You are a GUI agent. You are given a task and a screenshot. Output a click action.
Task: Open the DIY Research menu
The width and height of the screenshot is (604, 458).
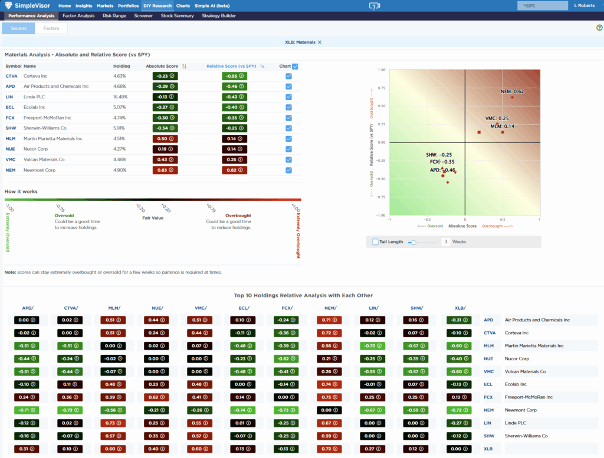[157, 5]
